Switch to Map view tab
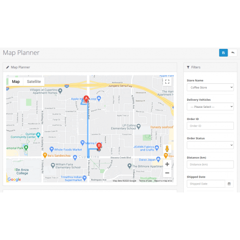 point(16,82)
